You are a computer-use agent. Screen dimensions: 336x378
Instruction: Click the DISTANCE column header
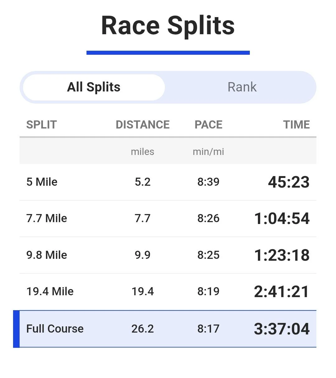click(x=143, y=125)
